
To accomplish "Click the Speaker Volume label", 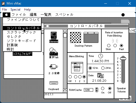I will [121, 90].
